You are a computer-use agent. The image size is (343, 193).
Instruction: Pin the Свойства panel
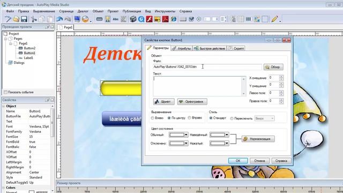(x=47, y=100)
